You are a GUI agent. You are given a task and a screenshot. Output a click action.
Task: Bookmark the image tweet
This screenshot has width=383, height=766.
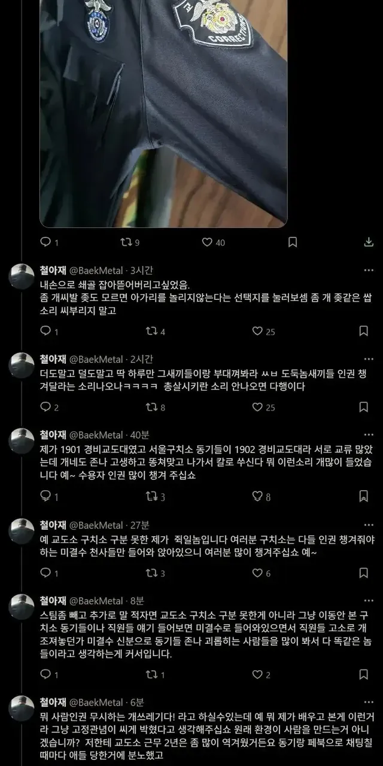[293, 242]
